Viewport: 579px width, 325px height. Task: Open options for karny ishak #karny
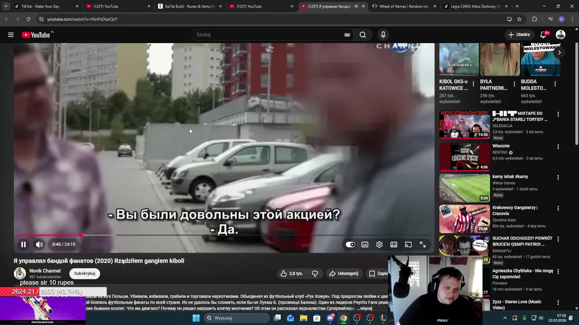(558, 178)
